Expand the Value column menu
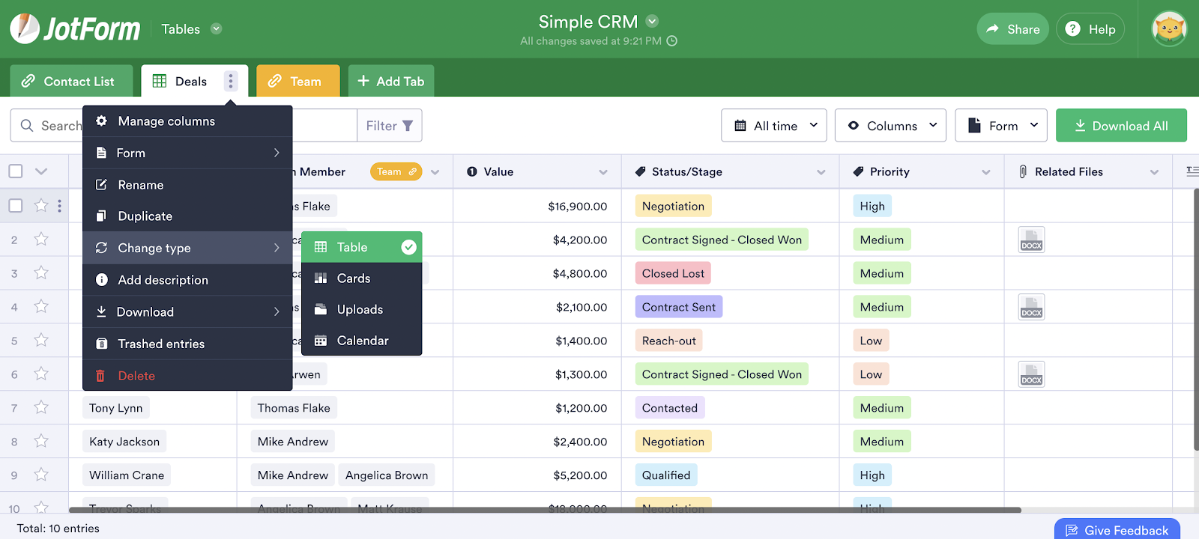 tap(603, 172)
